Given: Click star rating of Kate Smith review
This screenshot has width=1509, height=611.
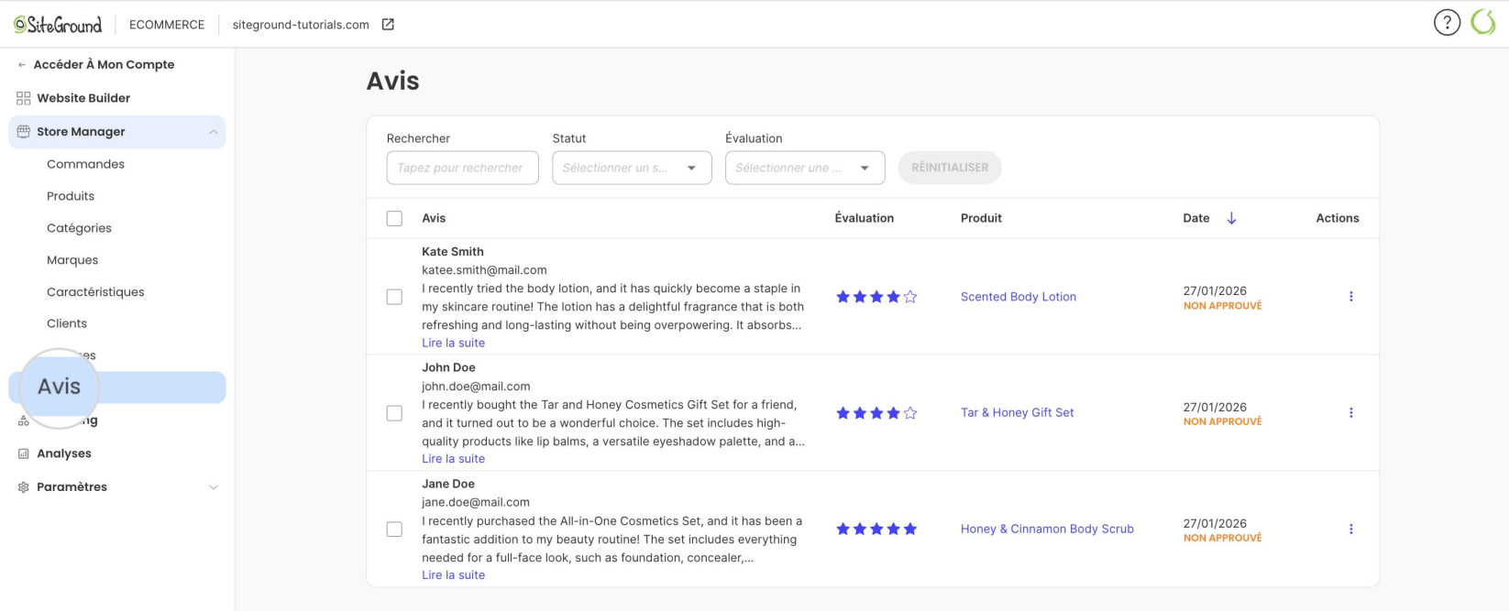Looking at the screenshot, I should tap(876, 297).
